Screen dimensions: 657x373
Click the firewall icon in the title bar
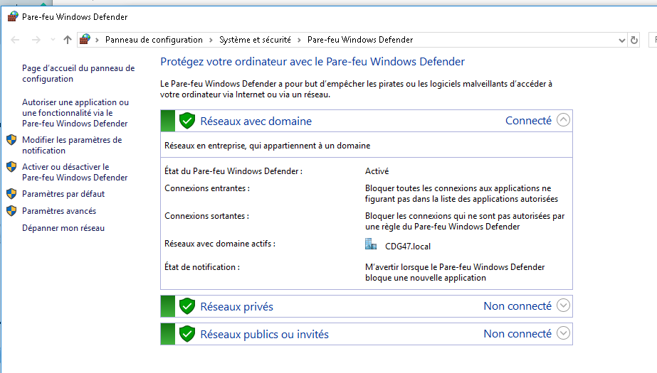coord(13,17)
